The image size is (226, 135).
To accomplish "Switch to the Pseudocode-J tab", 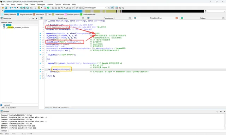I will click(x=109, y=18).
